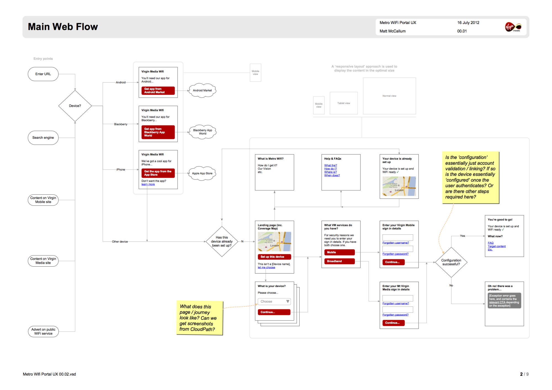Click the 'What is Metro Wifi?' page box
Image resolution: width=552 pixels, height=390 pixels.
click(x=274, y=172)
